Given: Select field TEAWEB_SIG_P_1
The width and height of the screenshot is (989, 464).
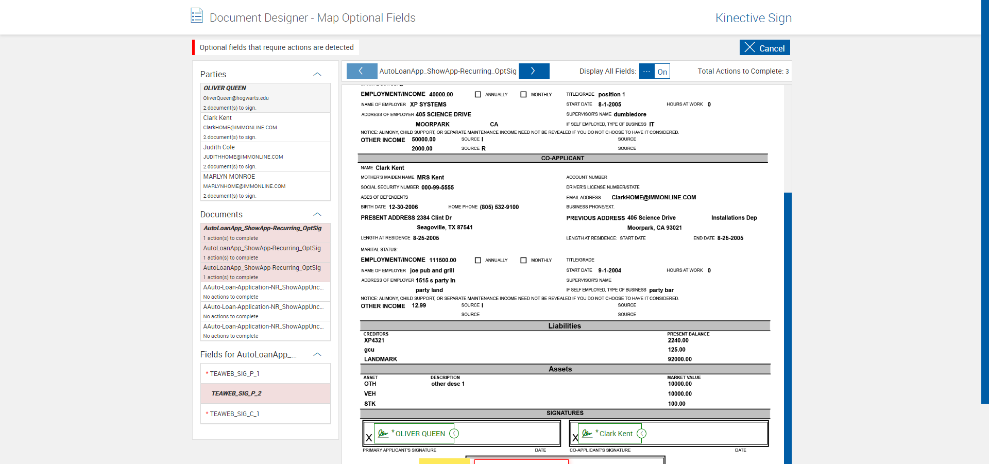Looking at the screenshot, I should coord(265,374).
